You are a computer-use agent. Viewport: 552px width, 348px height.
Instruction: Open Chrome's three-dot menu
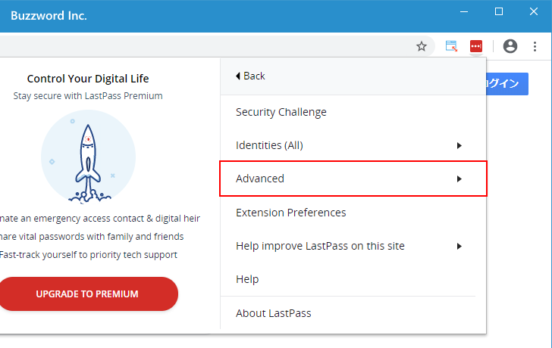(535, 46)
